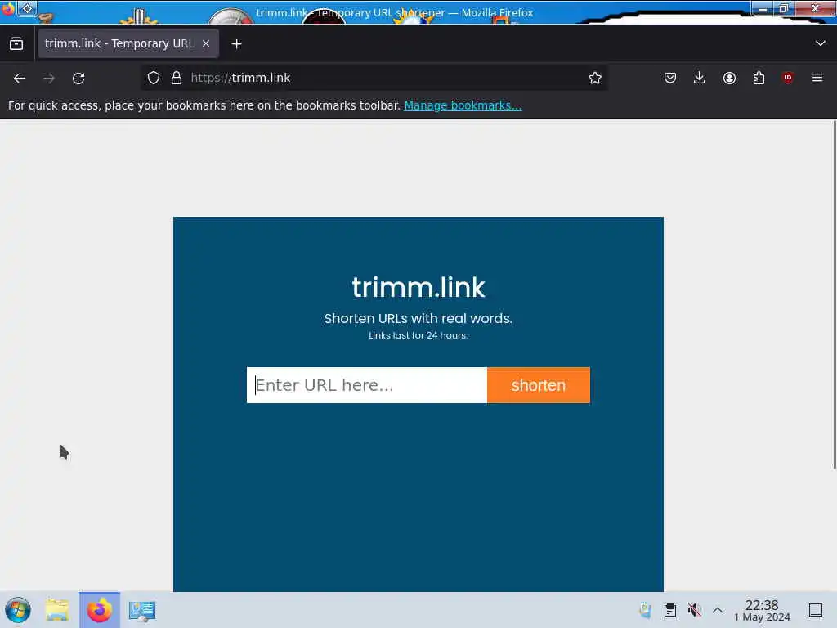The width and height of the screenshot is (837, 628).
Task: Expand the list all tabs dropdown
Action: pyautogui.click(x=821, y=43)
